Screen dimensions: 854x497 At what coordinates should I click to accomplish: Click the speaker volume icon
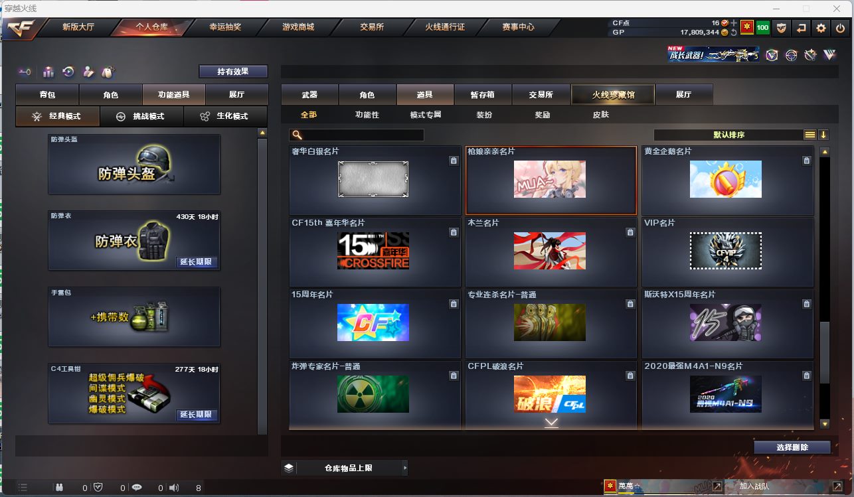pyautogui.click(x=174, y=488)
